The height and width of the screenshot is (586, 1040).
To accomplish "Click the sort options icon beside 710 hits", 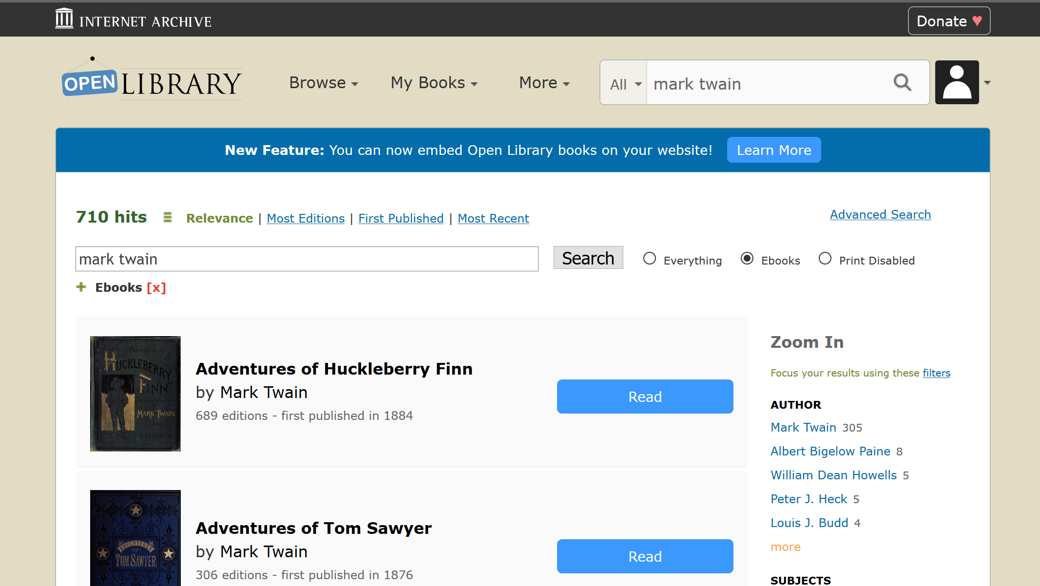I will point(168,217).
